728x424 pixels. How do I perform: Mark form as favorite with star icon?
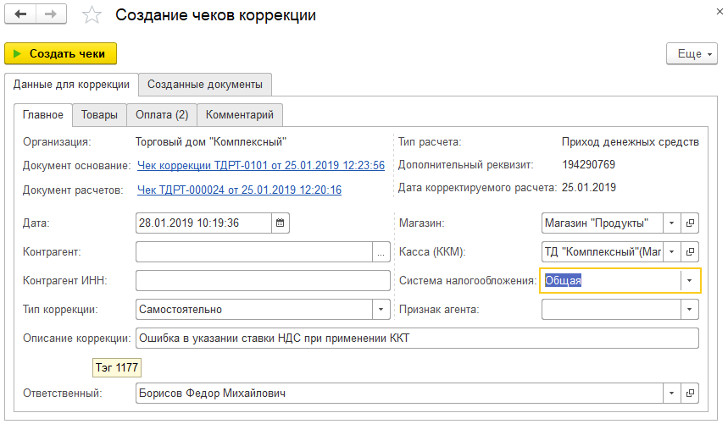click(x=92, y=16)
